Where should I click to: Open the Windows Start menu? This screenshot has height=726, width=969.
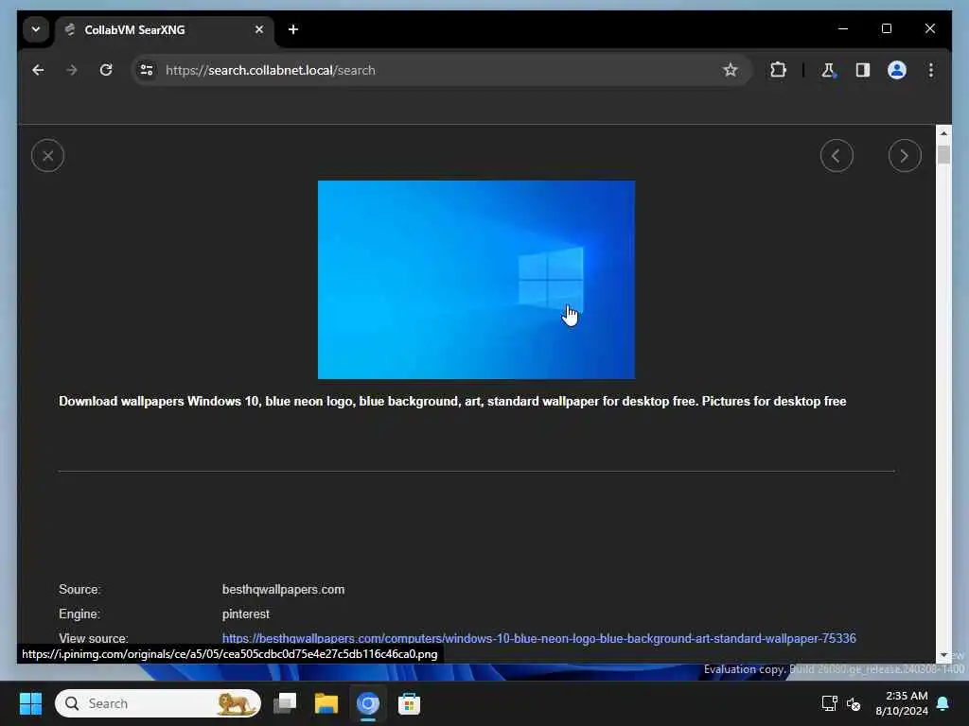[x=30, y=703]
